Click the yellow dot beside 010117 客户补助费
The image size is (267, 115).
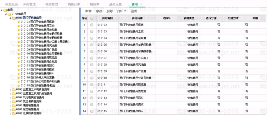[x=18, y=82]
